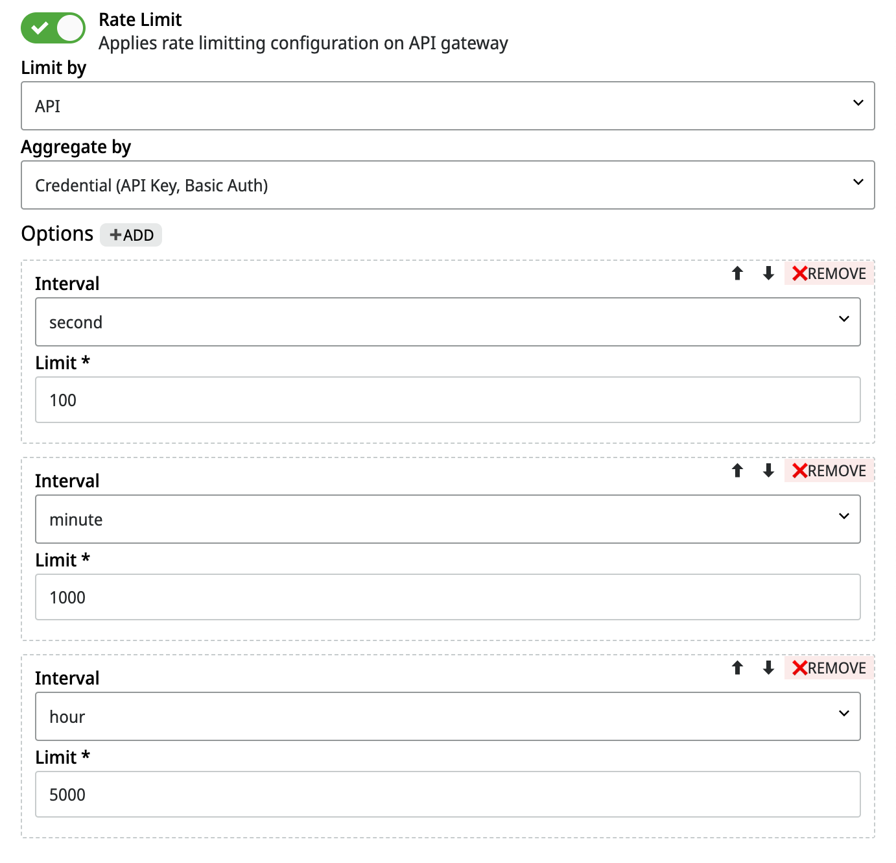
Task: Move the hour interval option up
Action: (737, 668)
